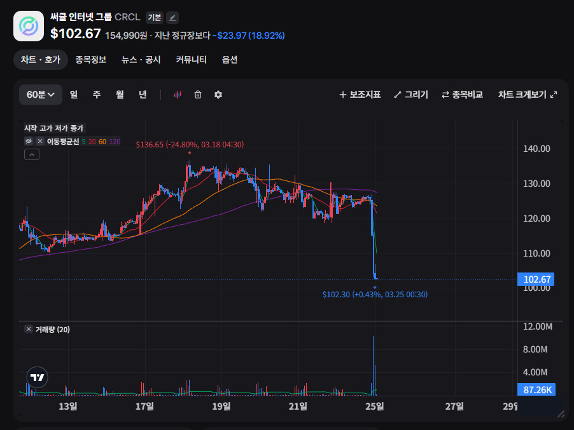Viewport: 574px width, 430px height.
Task: Click the 그리기 drawing tool button
Action: click(x=411, y=95)
